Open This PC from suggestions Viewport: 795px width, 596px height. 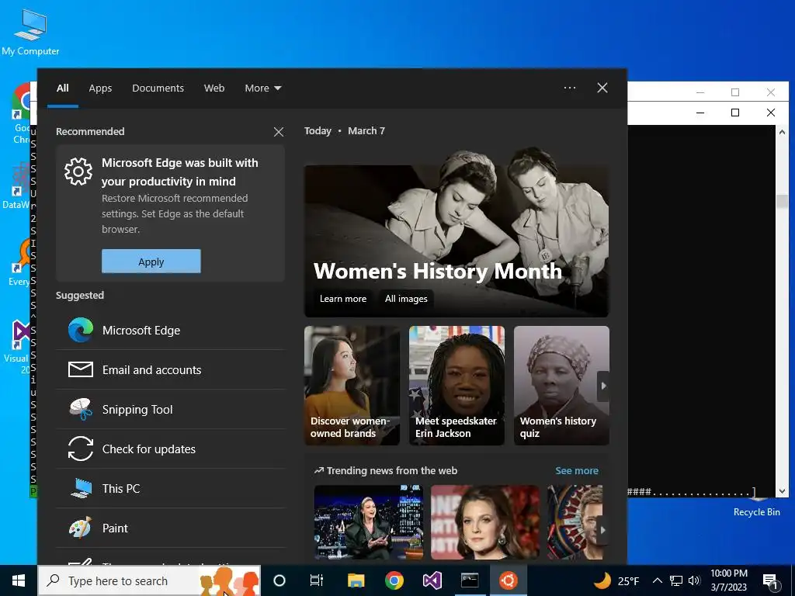pyautogui.click(x=170, y=489)
